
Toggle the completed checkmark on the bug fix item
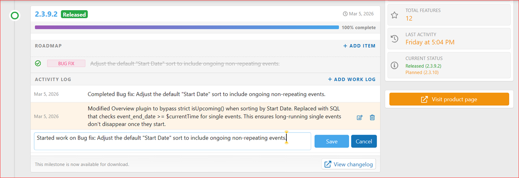[x=38, y=63]
